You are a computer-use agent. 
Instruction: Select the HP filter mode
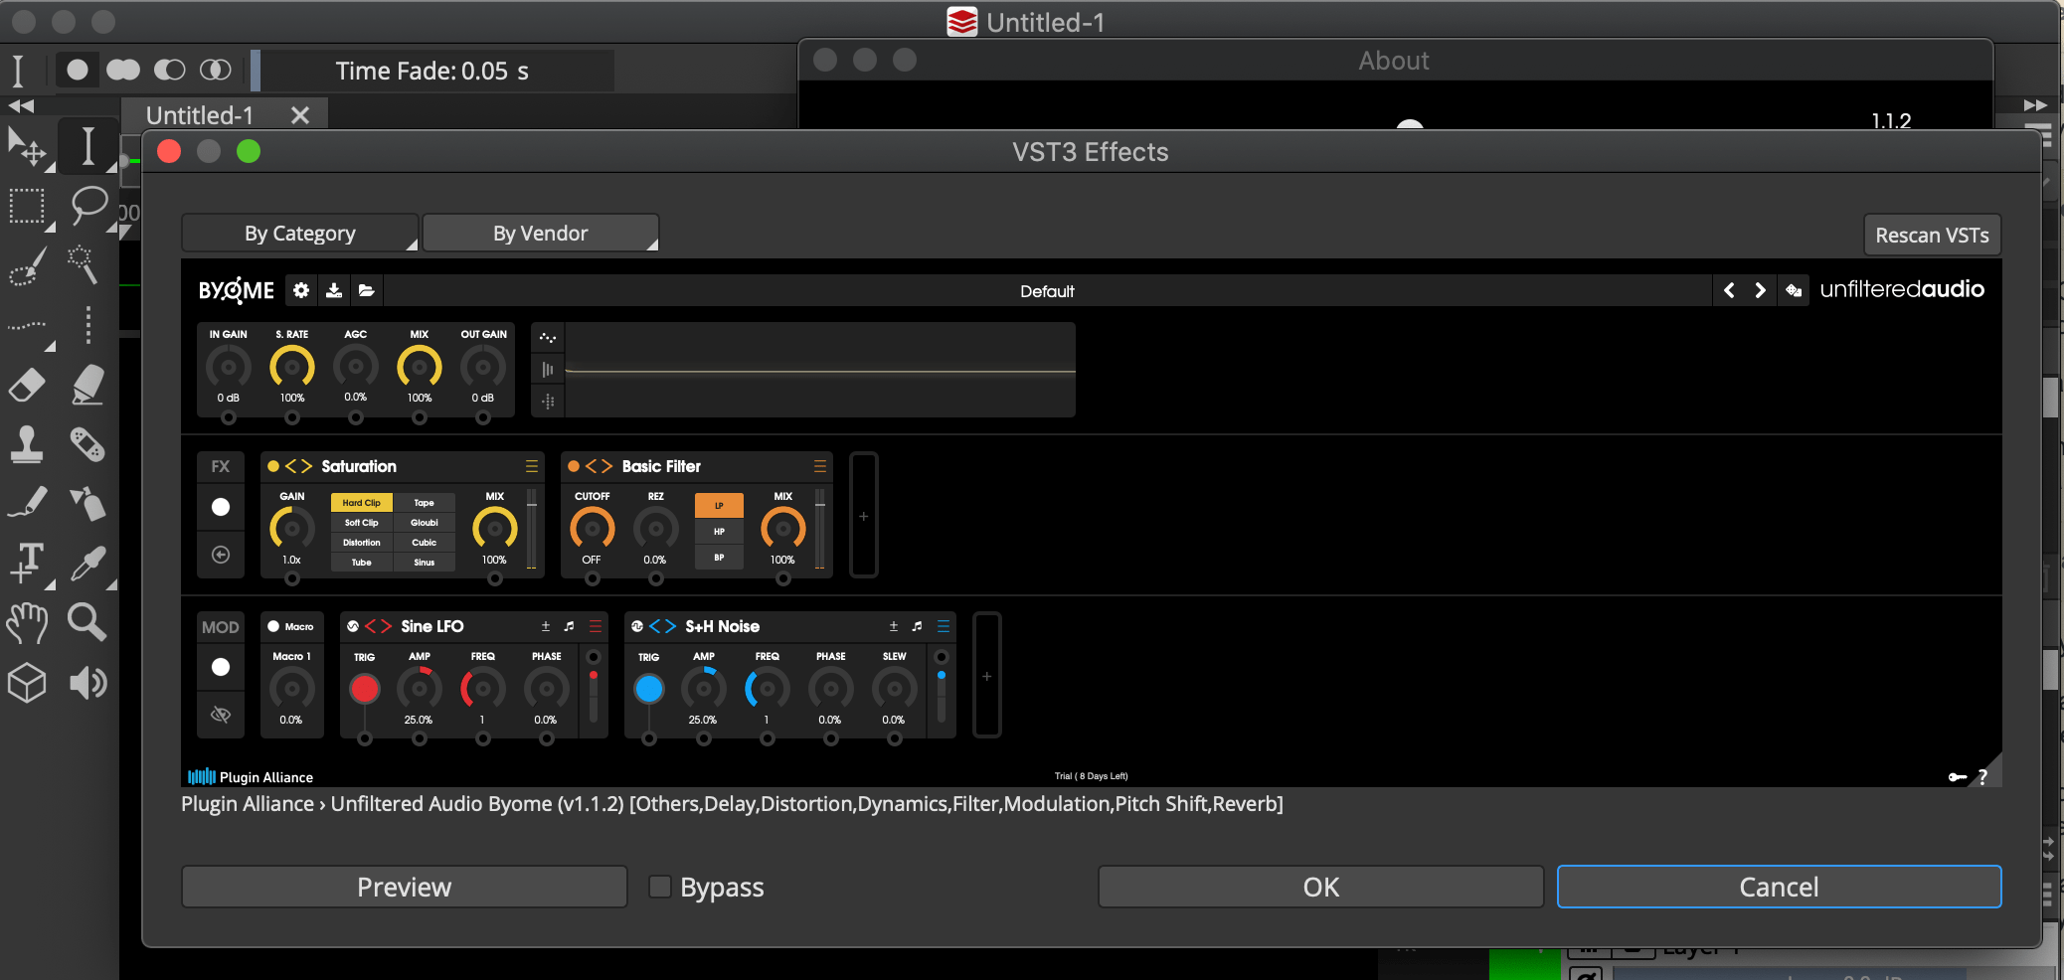[x=719, y=532]
